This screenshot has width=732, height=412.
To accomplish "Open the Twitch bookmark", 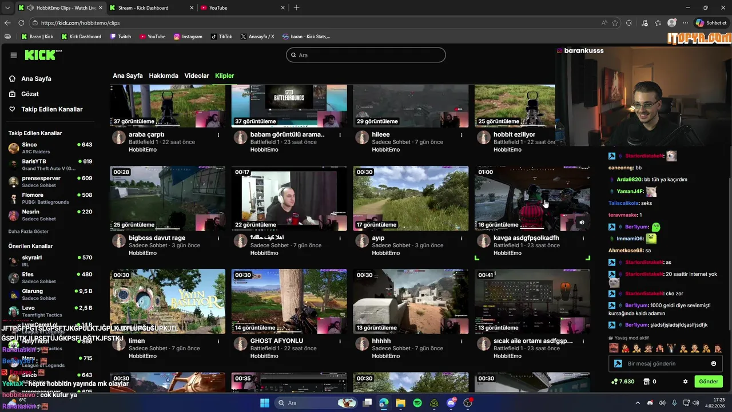I will tap(120, 37).
